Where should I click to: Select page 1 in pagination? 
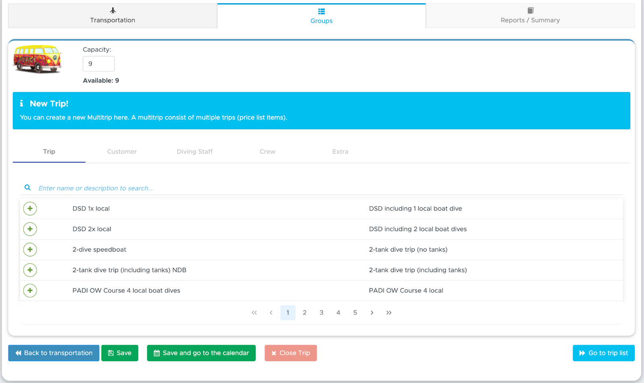(288, 313)
